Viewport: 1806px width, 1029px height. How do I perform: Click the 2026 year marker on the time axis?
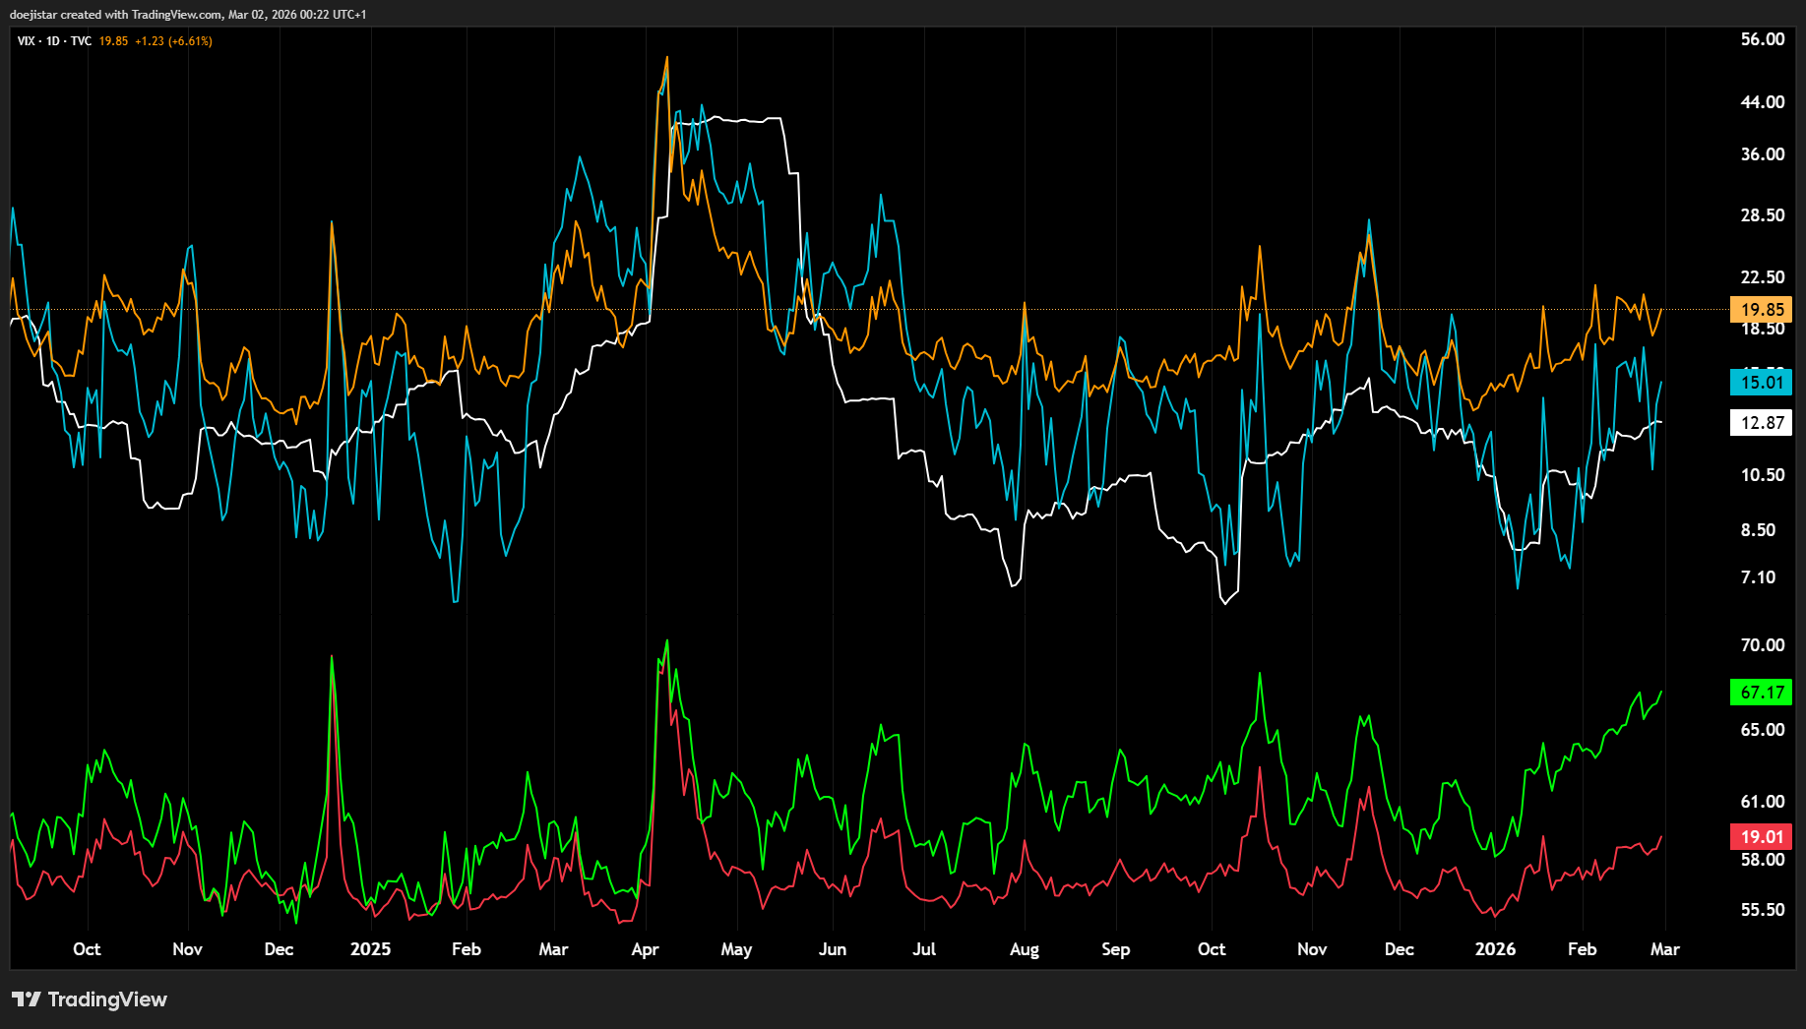pyautogui.click(x=1495, y=949)
